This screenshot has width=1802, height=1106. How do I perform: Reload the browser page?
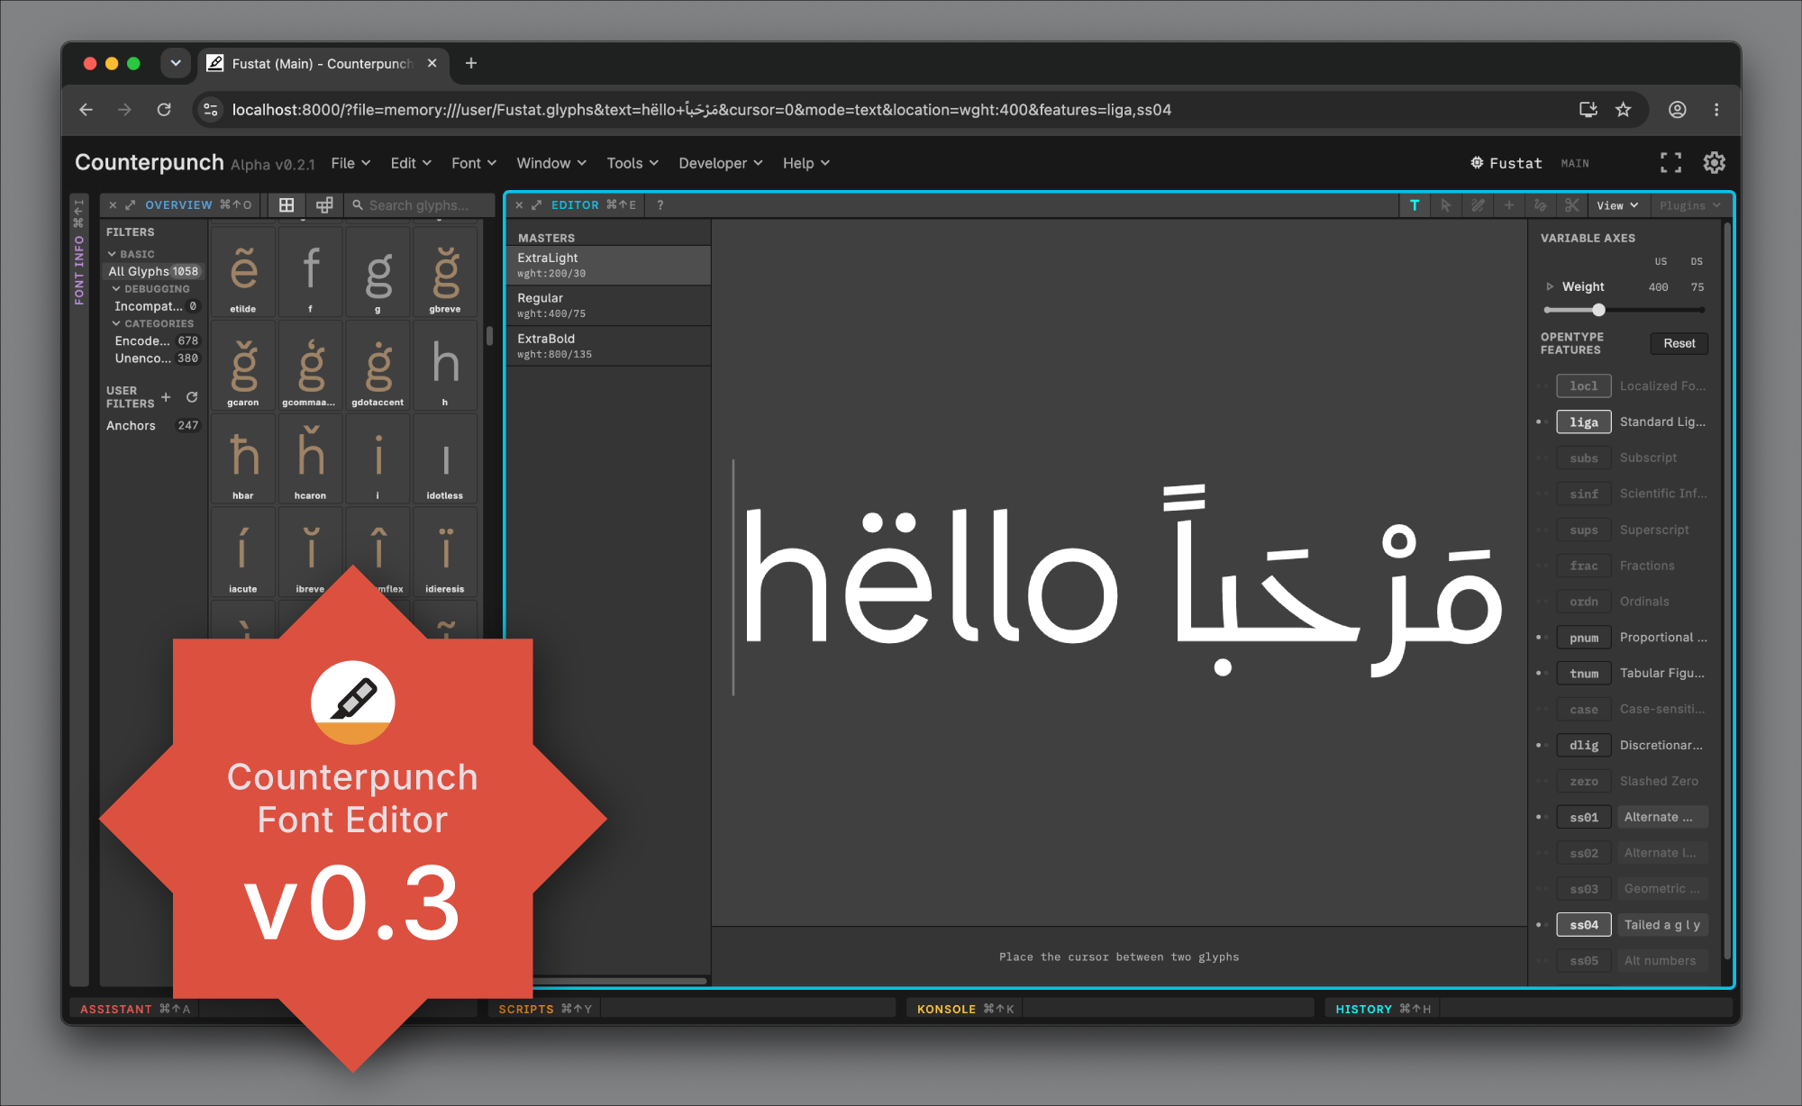point(164,110)
